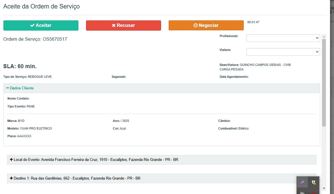Click the vertical scrollbar thumb
This screenshot has width=334, height=194.
[x=324, y=82]
